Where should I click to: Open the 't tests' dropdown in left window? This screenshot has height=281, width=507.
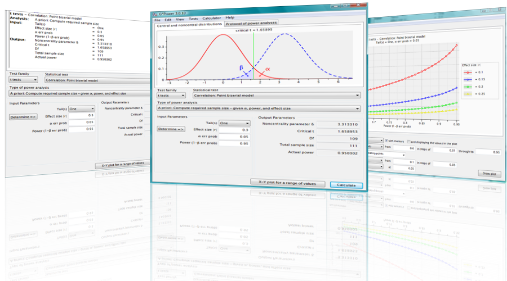(x=23, y=79)
